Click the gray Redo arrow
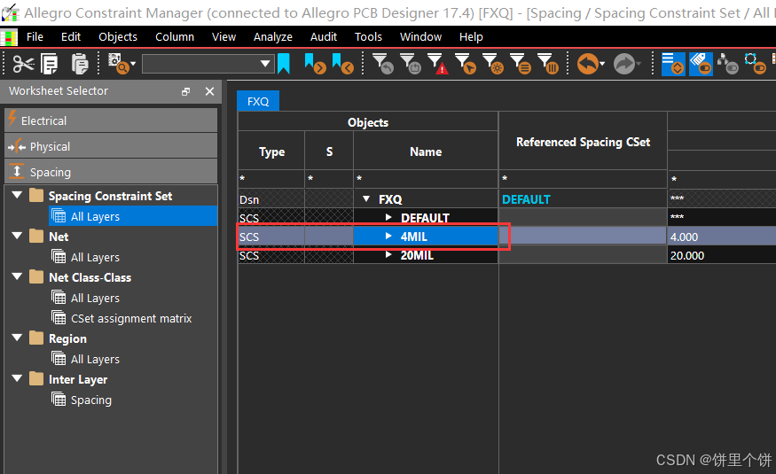The height and width of the screenshot is (474, 776). [x=624, y=64]
